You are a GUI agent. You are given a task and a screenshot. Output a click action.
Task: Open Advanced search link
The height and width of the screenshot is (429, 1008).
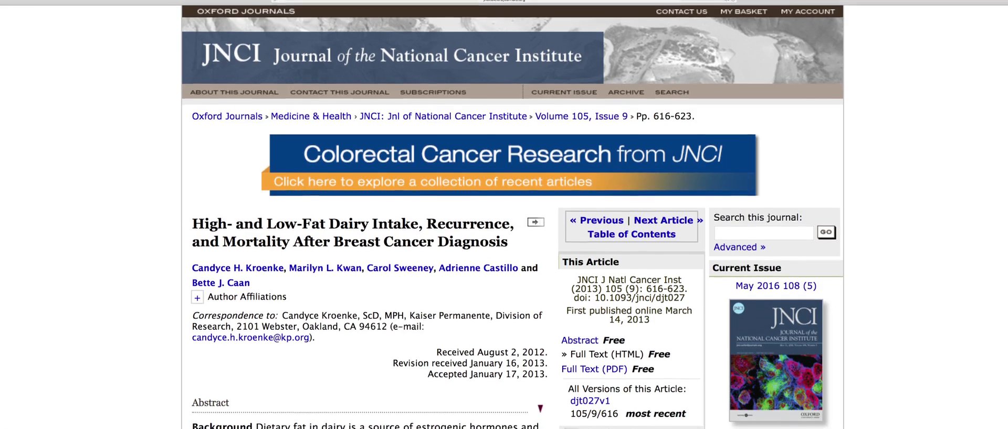pyautogui.click(x=739, y=247)
